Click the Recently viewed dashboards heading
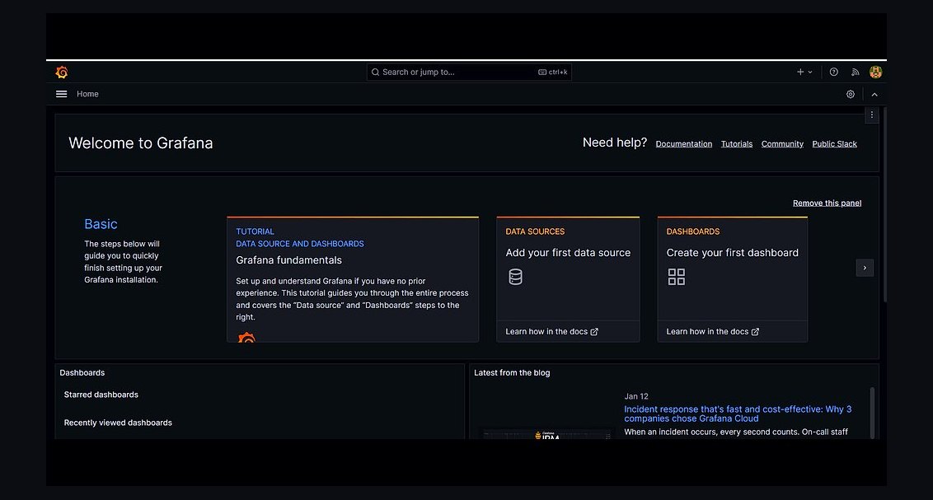 [118, 423]
